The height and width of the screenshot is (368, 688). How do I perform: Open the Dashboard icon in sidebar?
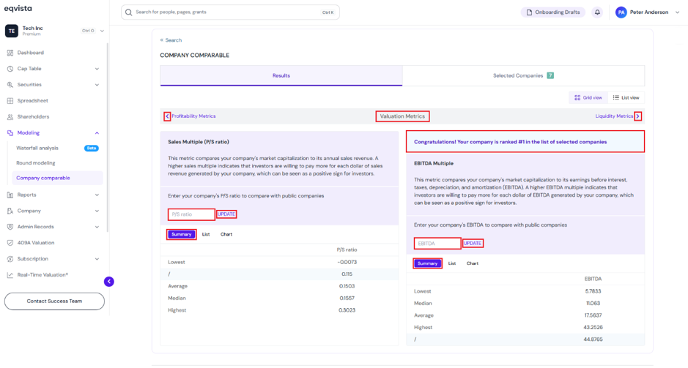pos(10,53)
